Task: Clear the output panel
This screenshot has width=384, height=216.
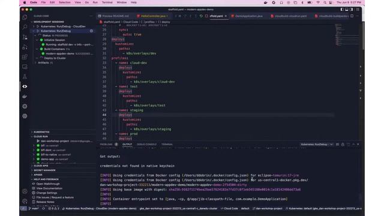Action: (337, 145)
